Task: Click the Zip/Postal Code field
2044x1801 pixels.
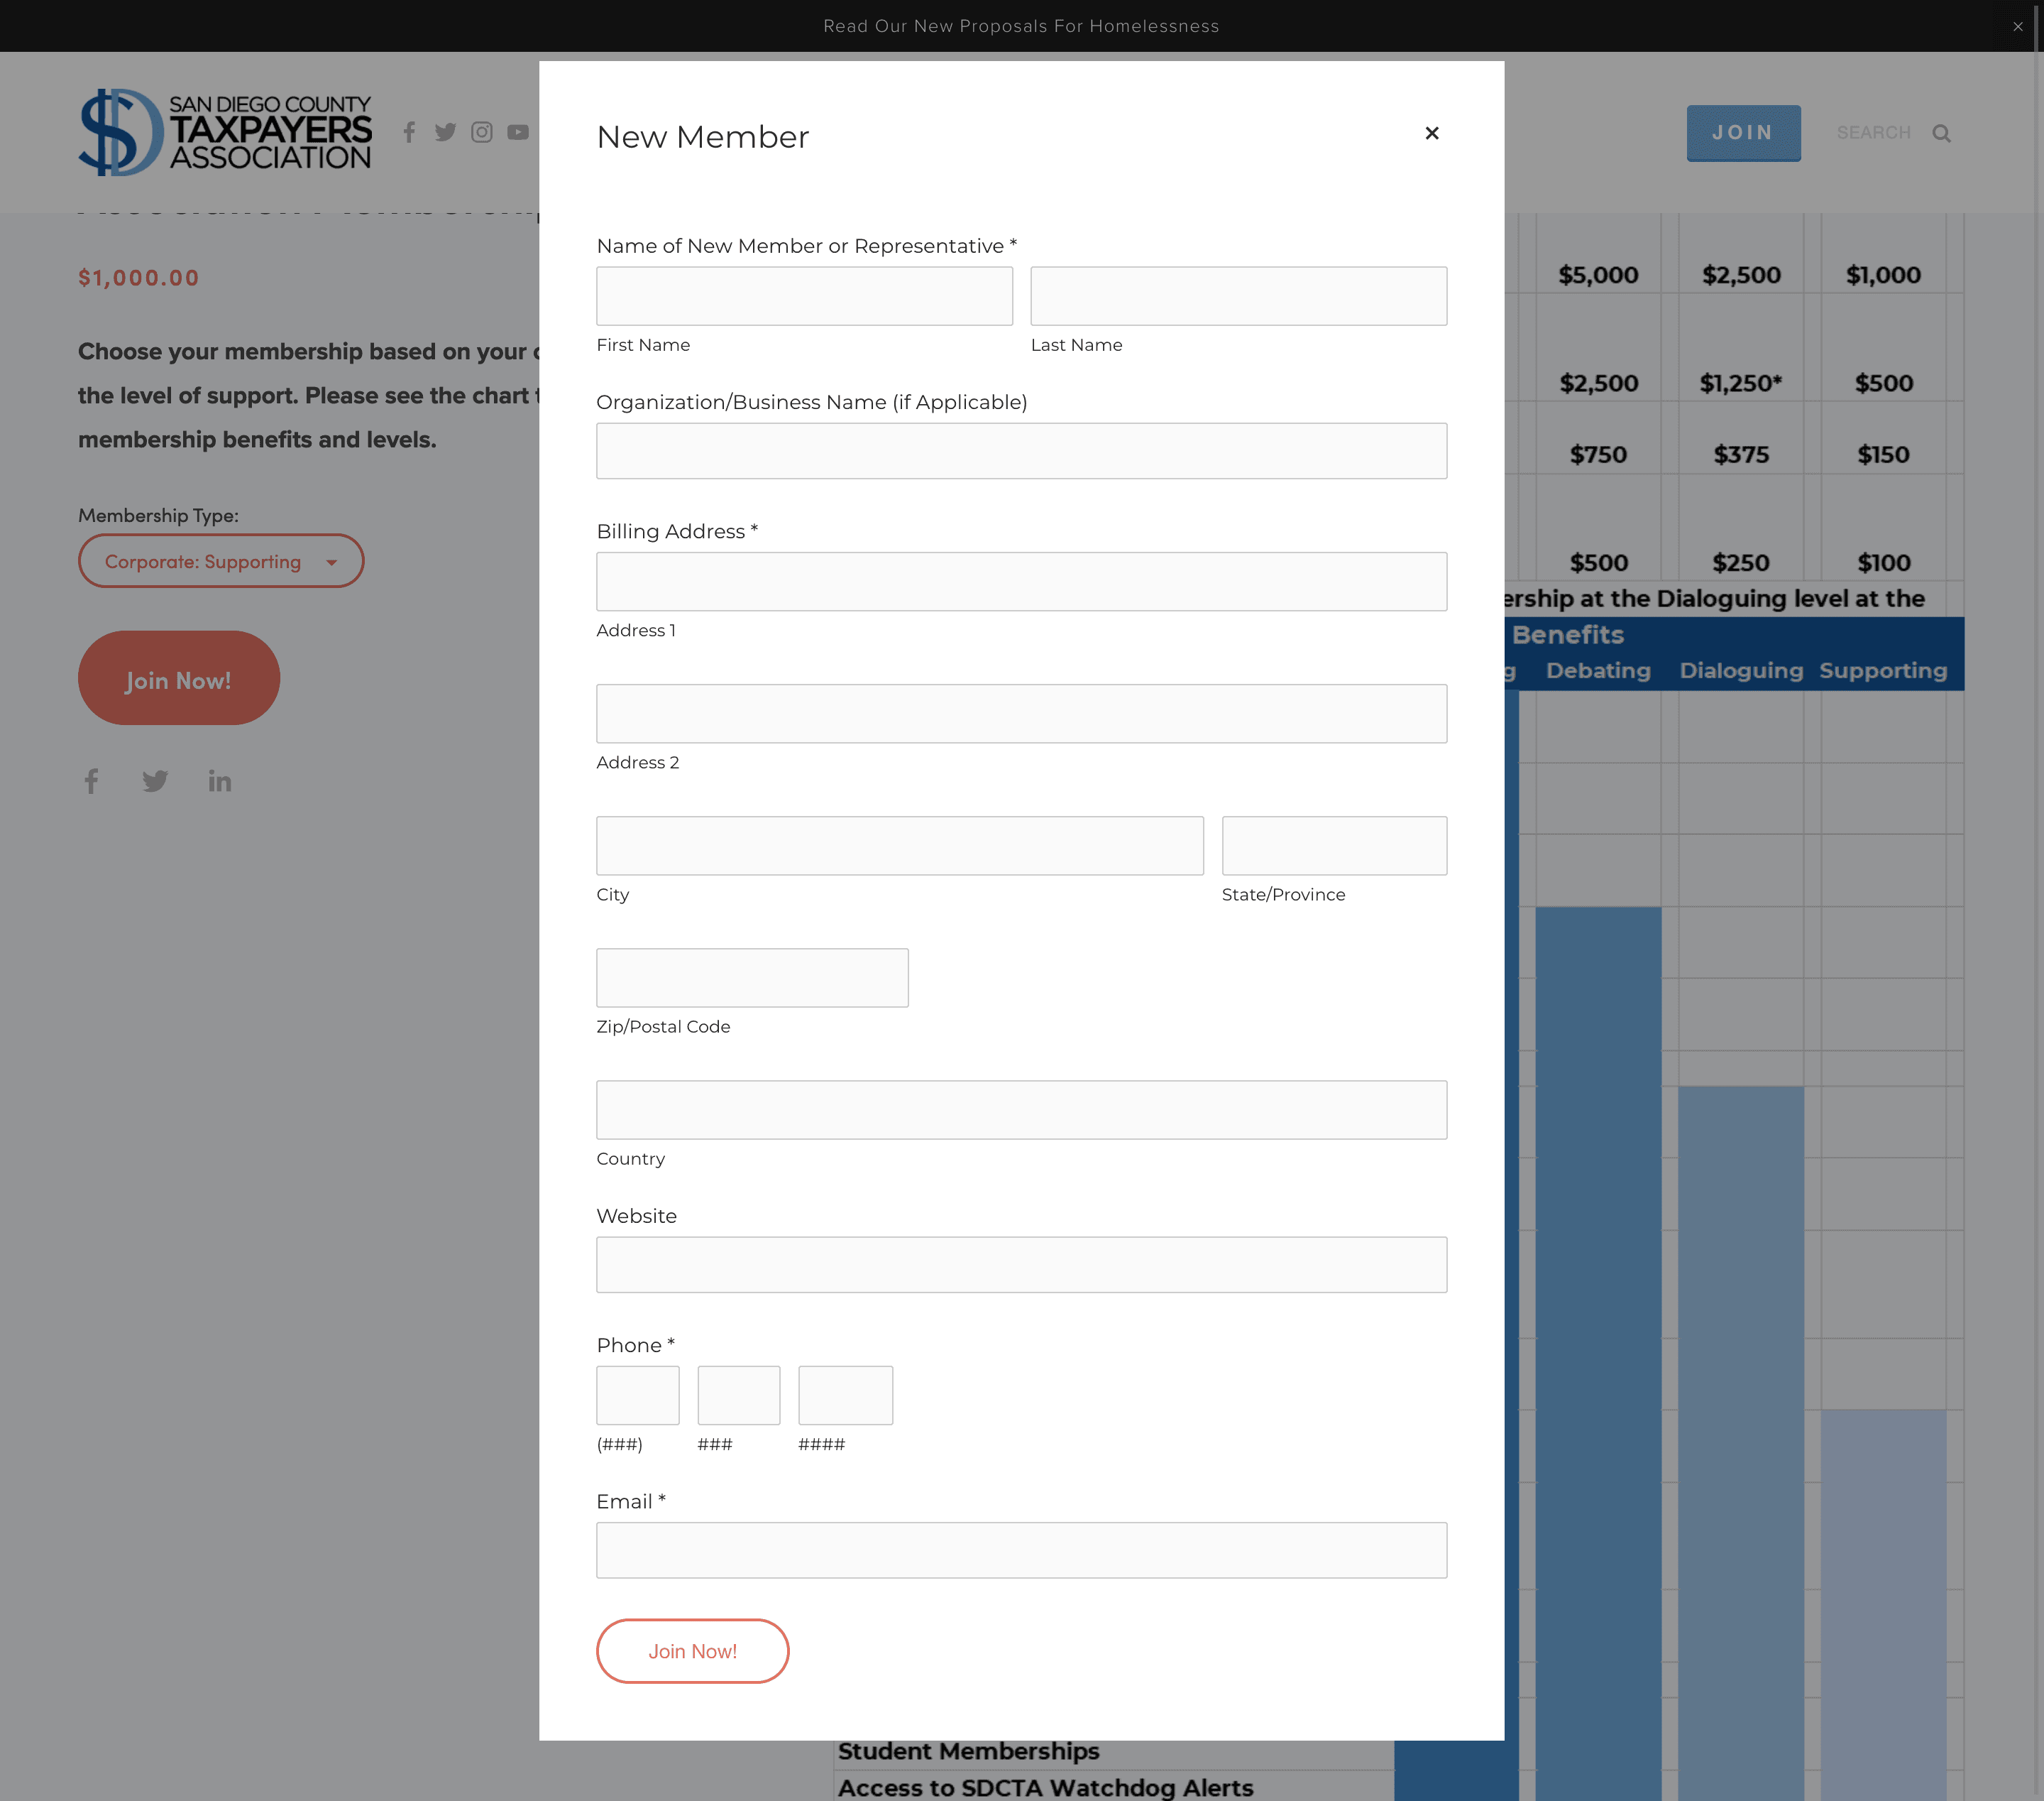Action: point(752,977)
